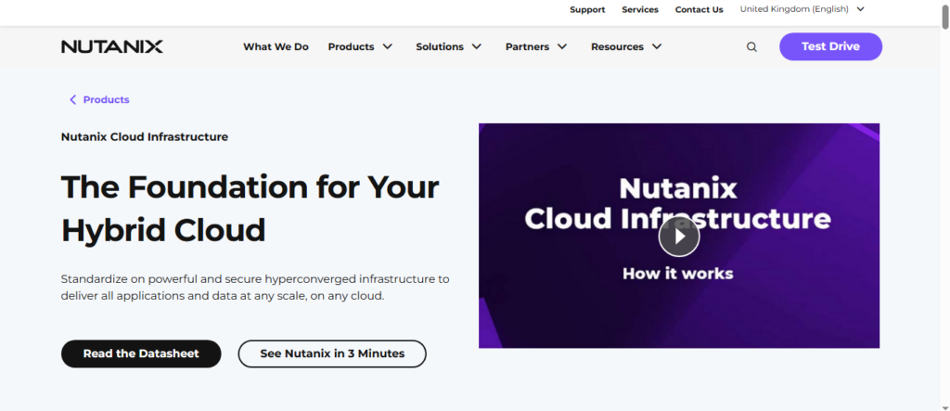Screen dimensions: 950x411
Task: Click the Nutanix logo
Action: click(112, 46)
